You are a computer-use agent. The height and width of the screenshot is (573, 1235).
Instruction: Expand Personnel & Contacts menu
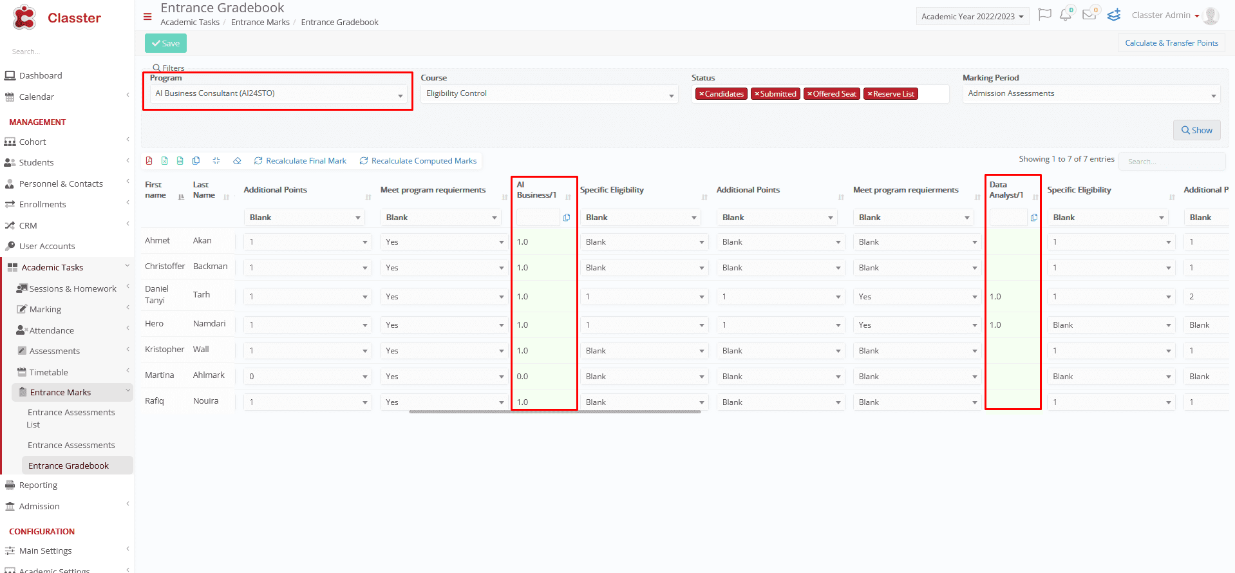(x=67, y=183)
